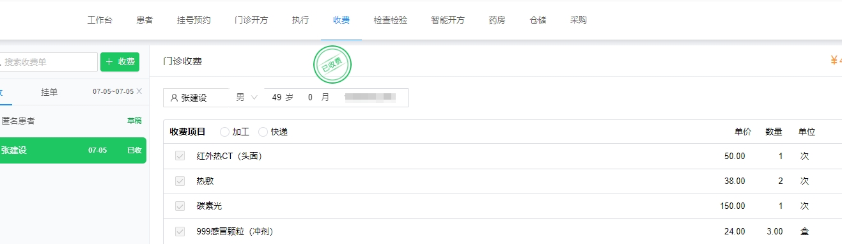
Task: Click the plus 收费 button
Action: click(120, 62)
